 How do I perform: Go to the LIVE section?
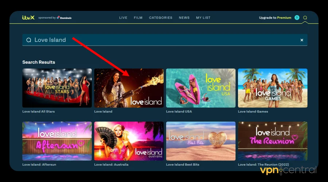123,18
